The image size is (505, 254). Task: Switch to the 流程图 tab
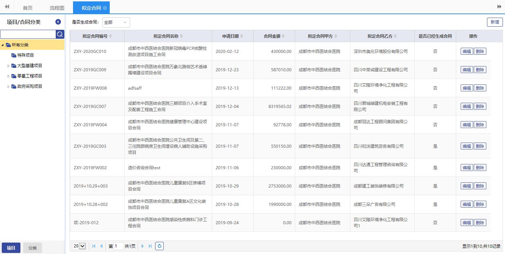point(57,8)
